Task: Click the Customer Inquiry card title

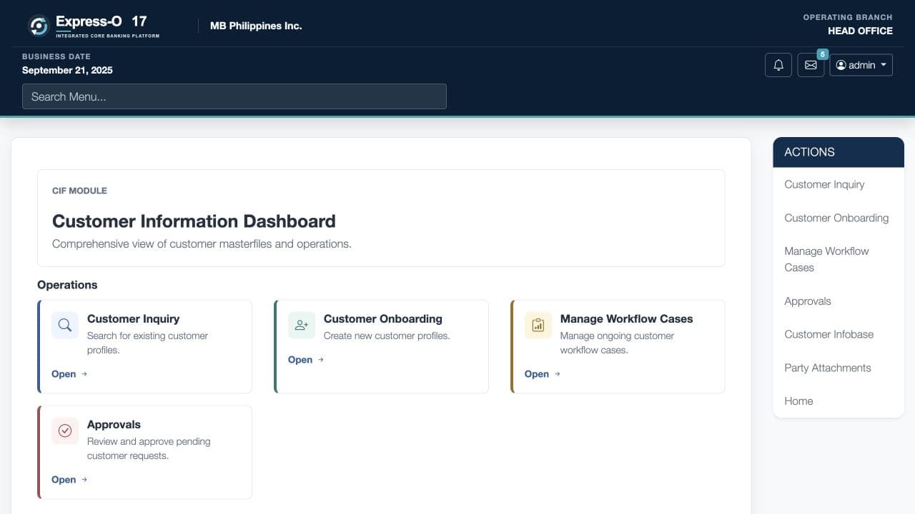Action: click(x=133, y=319)
